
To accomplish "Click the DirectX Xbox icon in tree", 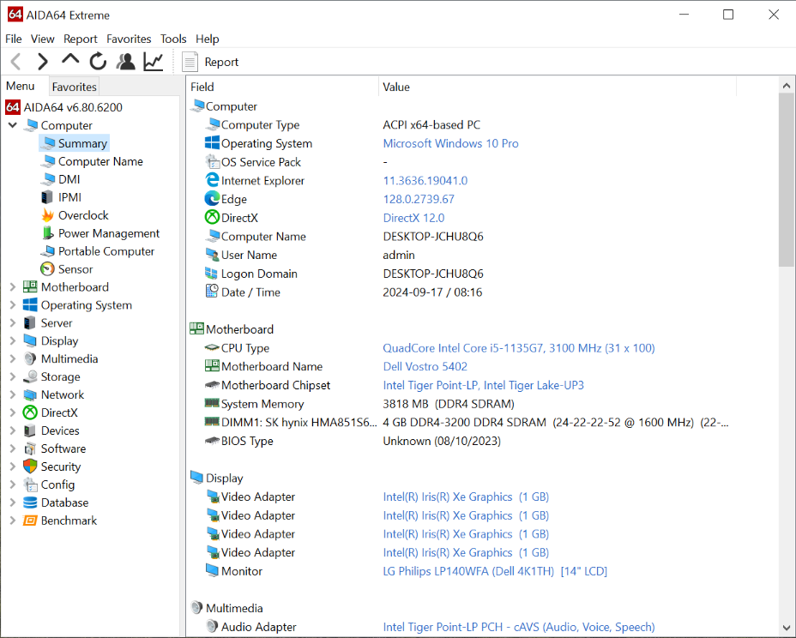I will [x=30, y=412].
